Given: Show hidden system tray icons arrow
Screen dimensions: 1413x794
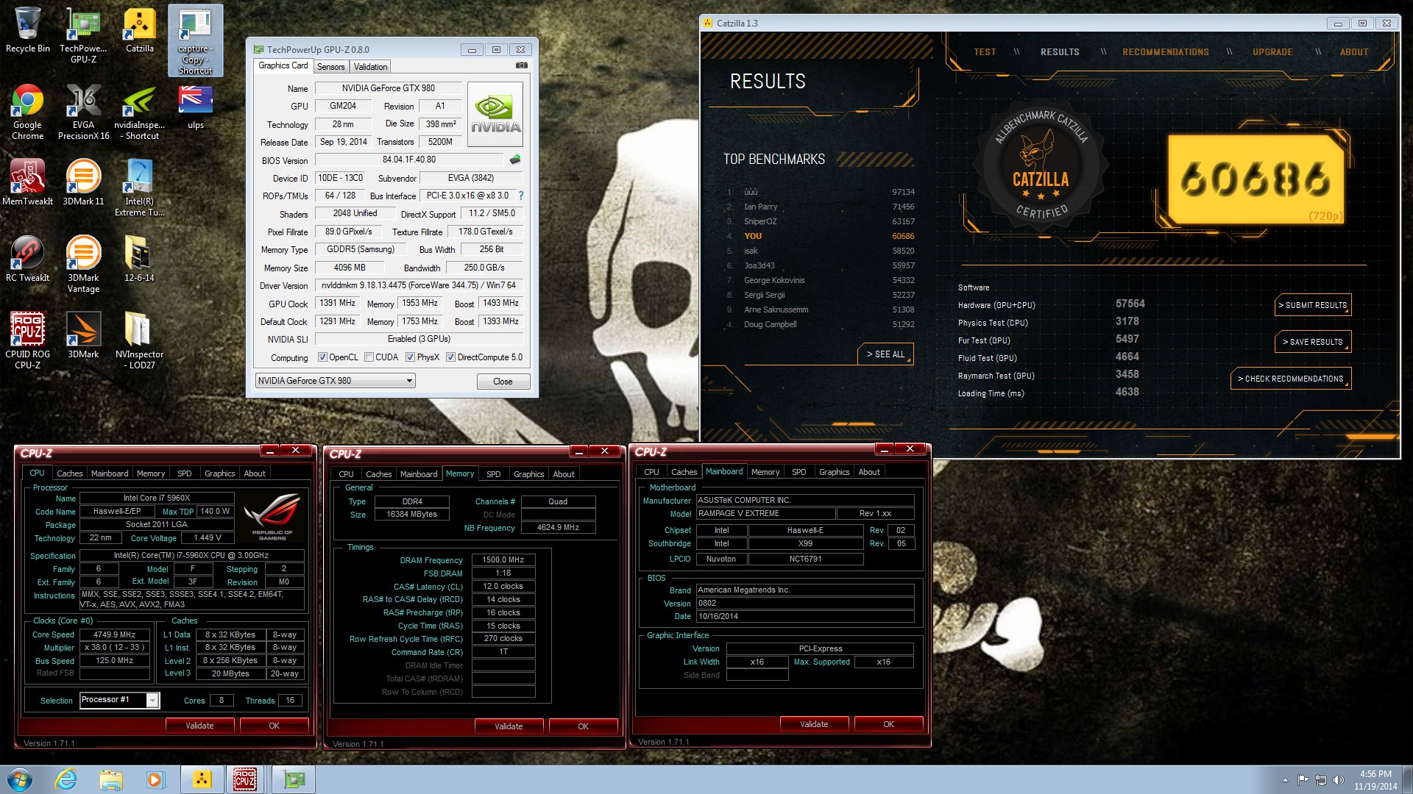Looking at the screenshot, I should pos(1286,780).
